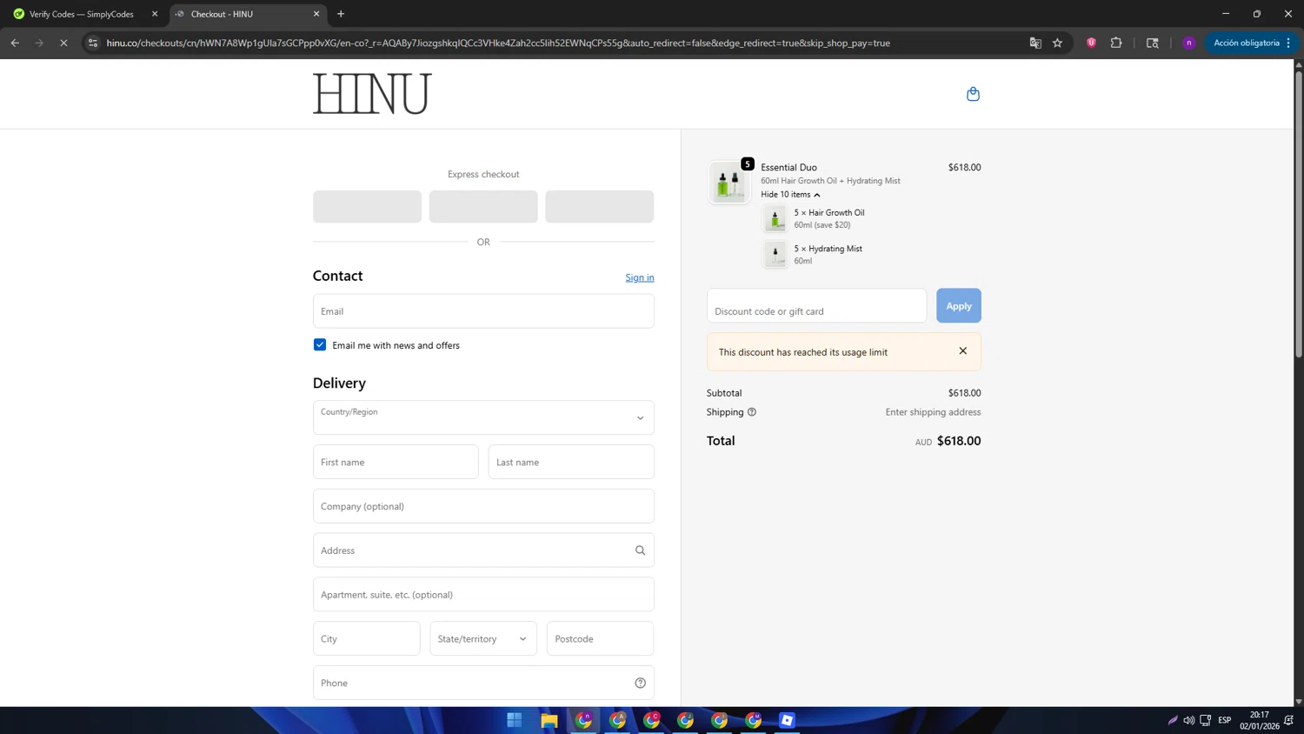Open the volume control in system tray

pyautogui.click(x=1188, y=720)
